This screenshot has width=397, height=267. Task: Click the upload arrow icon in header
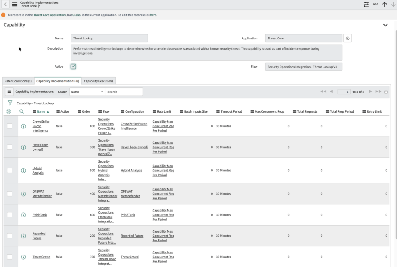384,4
